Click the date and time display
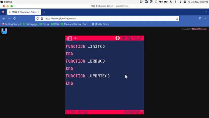This screenshot has width=209, height=118. click(x=198, y=2)
